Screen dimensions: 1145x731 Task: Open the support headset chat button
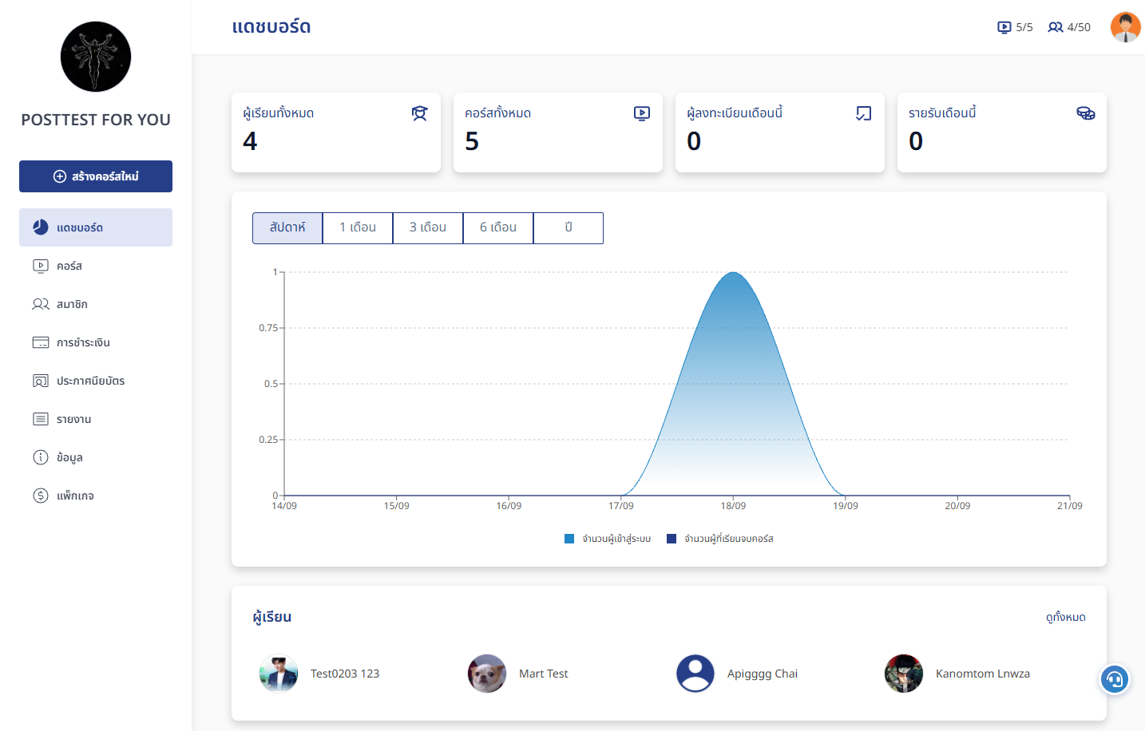click(1115, 679)
